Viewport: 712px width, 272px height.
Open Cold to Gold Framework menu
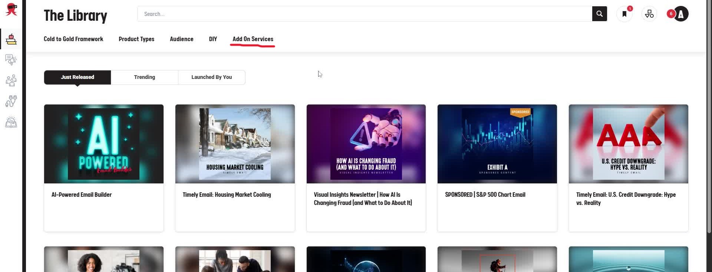click(x=73, y=39)
